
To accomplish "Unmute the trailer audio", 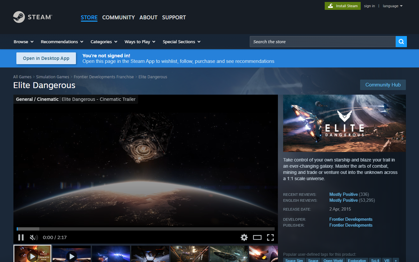I will pos(34,237).
